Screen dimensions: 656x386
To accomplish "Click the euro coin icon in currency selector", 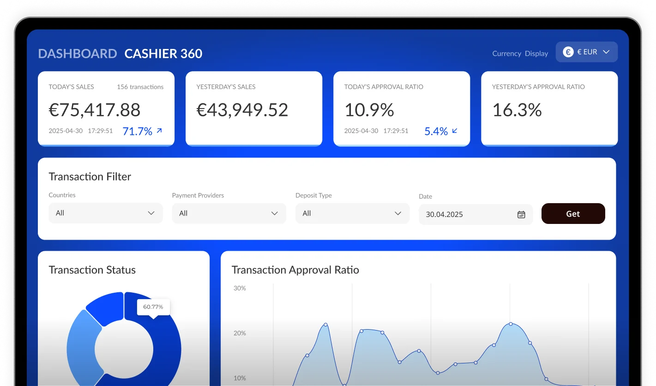I will pos(568,52).
